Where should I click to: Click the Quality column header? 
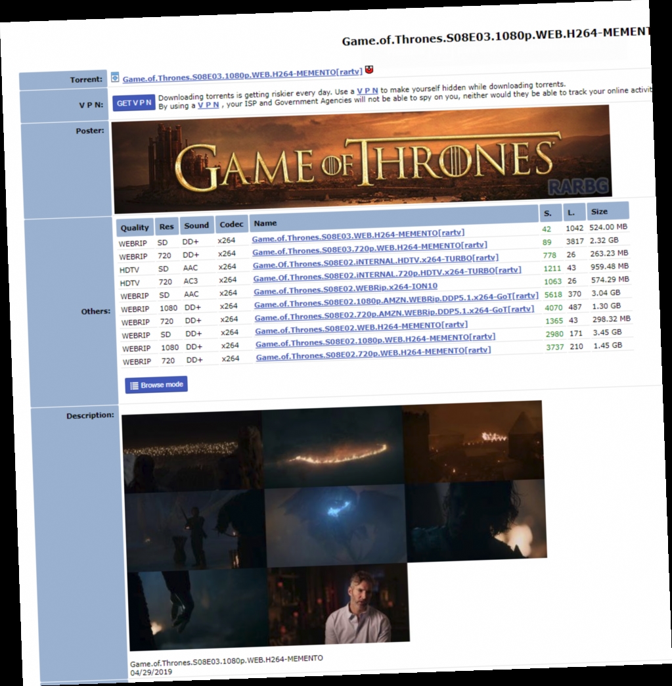[135, 227]
